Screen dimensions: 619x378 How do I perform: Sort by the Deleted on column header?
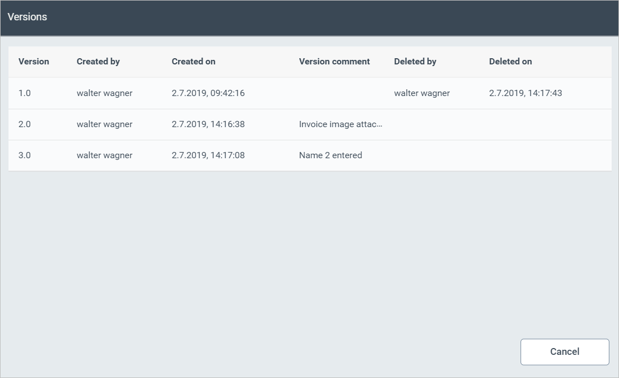click(x=510, y=62)
